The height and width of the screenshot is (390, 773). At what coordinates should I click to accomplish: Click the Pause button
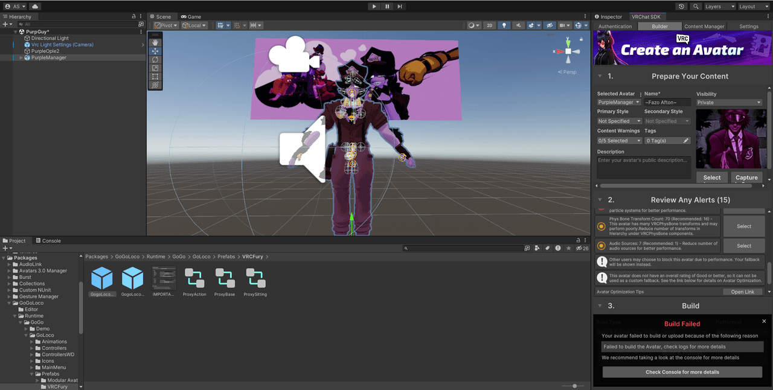(x=387, y=6)
